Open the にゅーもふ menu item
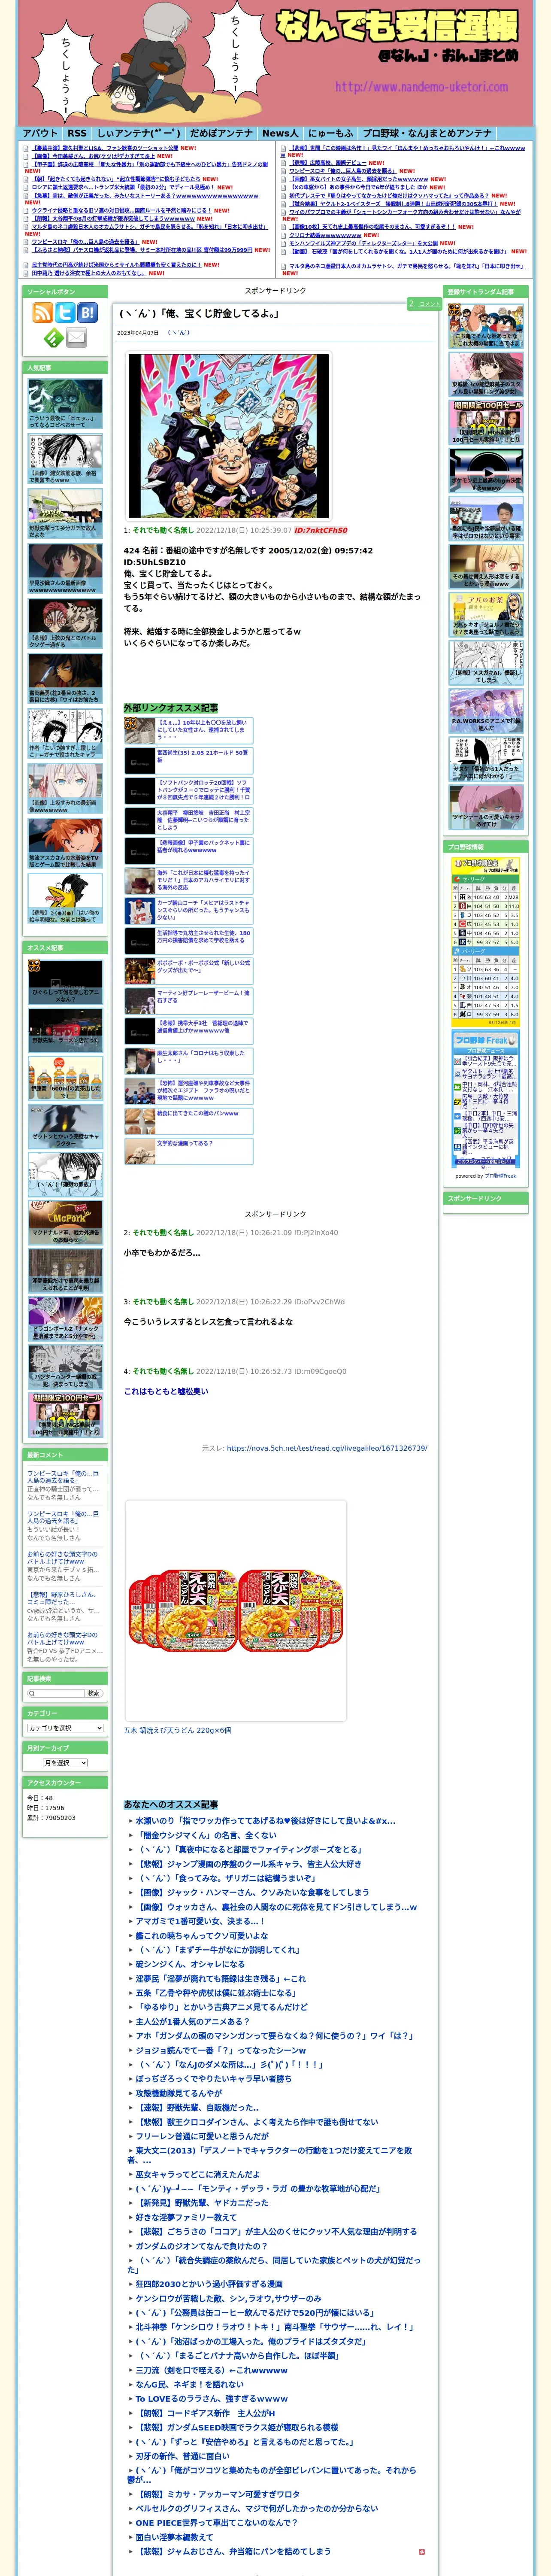This screenshot has height=2576, width=551. coord(330,133)
